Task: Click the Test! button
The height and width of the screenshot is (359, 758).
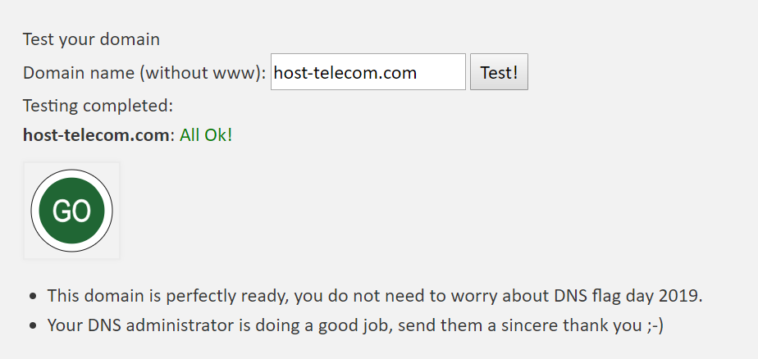Action: point(499,72)
